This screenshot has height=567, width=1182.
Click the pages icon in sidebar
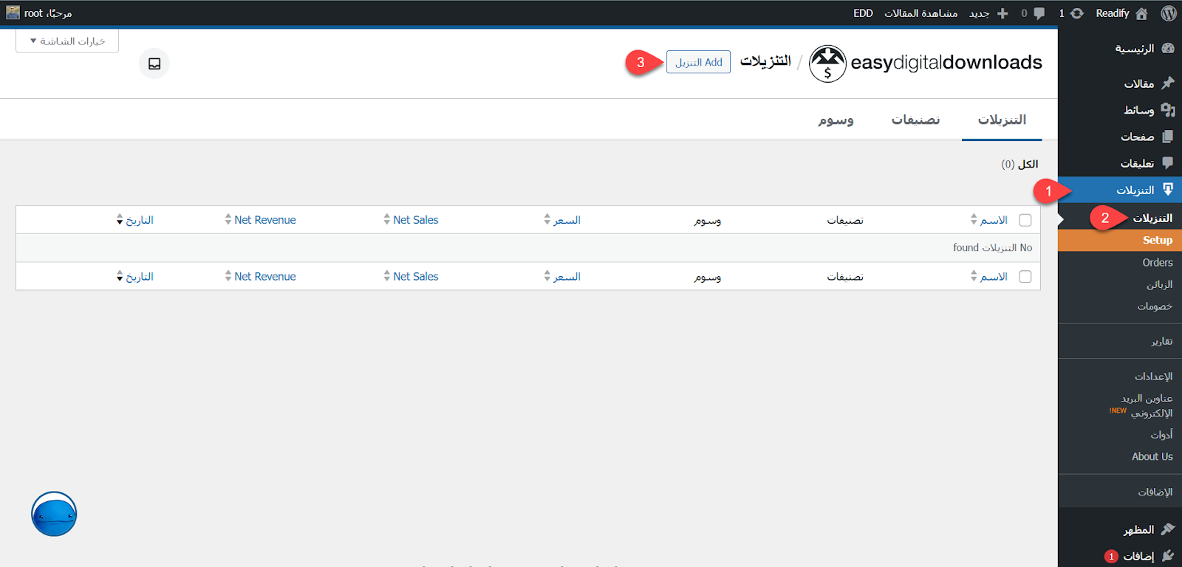[1168, 137]
